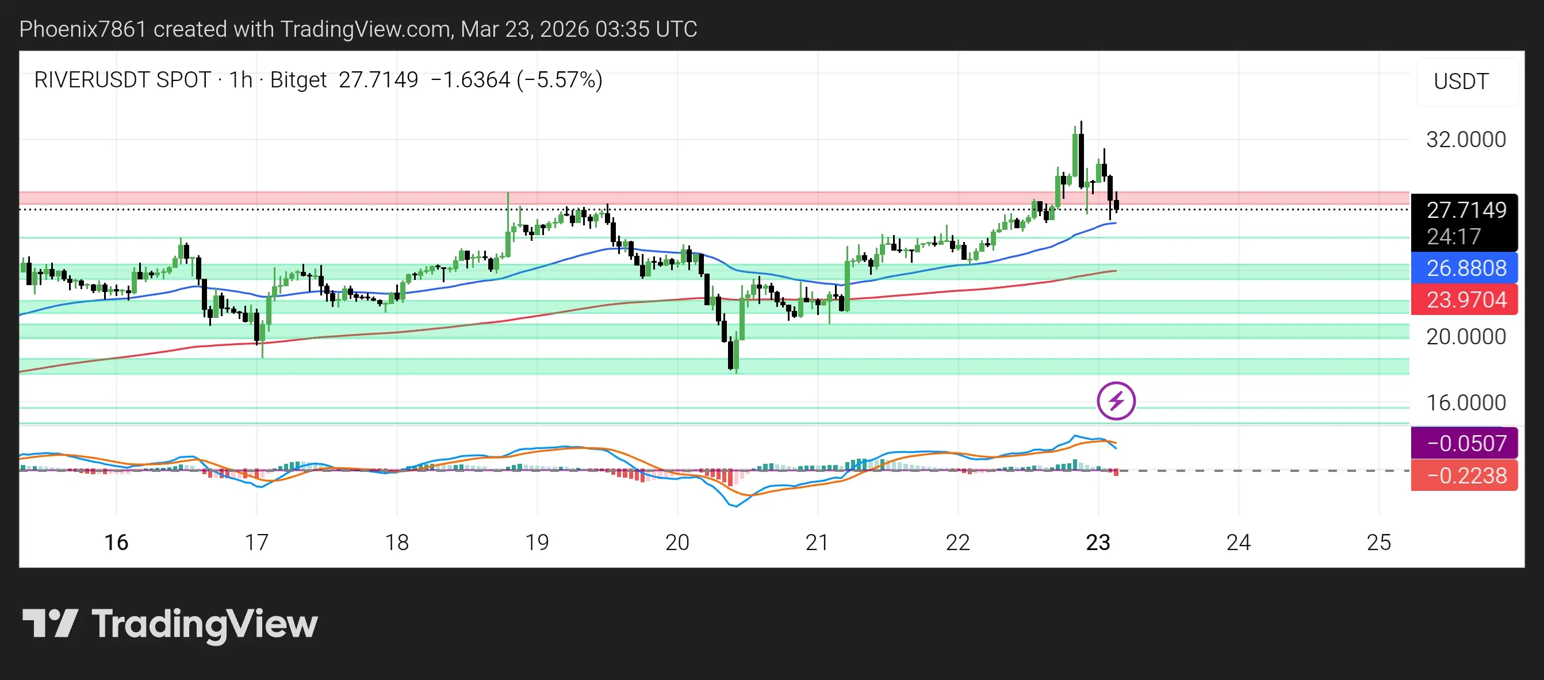1544x680 pixels.
Task: Click the red histogram value label −0.2238
Action: point(1465,475)
